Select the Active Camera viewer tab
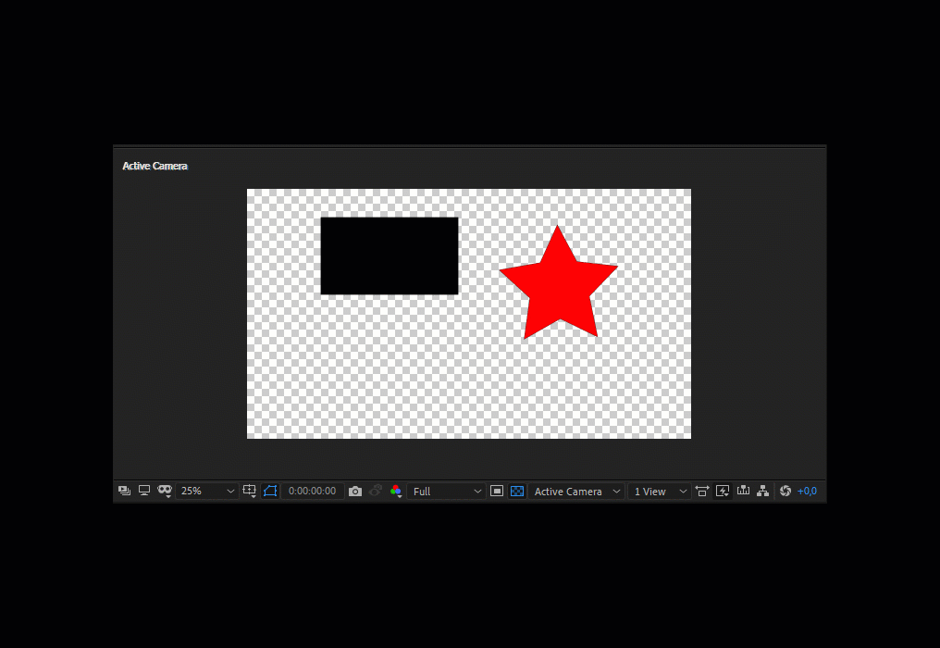This screenshot has height=648, width=940. [155, 166]
